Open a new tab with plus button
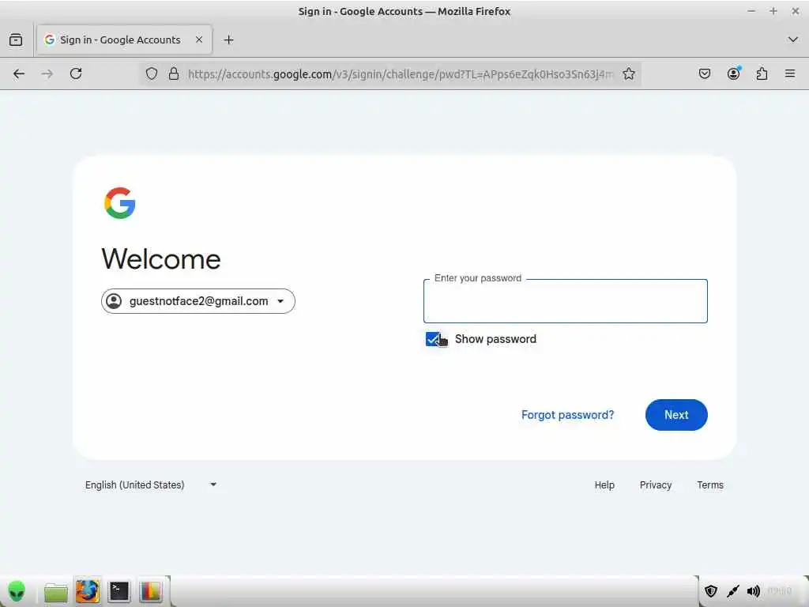This screenshot has height=607, width=809. tap(228, 40)
